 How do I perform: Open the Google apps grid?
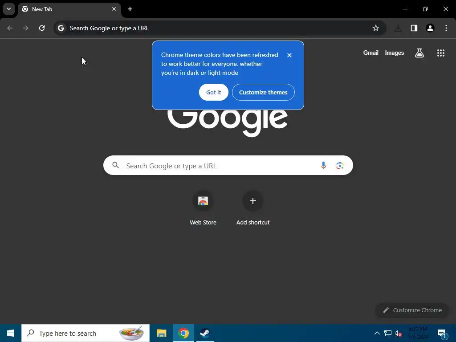(441, 53)
